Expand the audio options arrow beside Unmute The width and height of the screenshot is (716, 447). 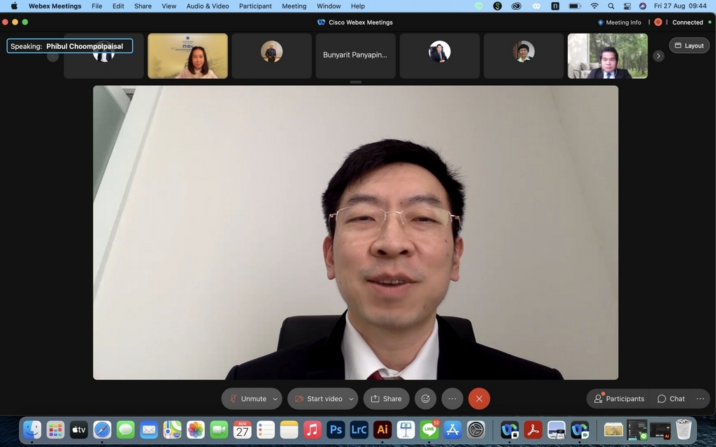[x=275, y=399]
